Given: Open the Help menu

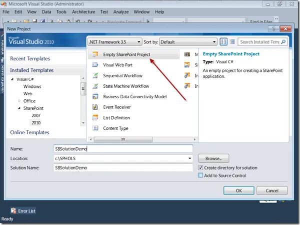Looking at the screenshot, I should coord(159,12).
